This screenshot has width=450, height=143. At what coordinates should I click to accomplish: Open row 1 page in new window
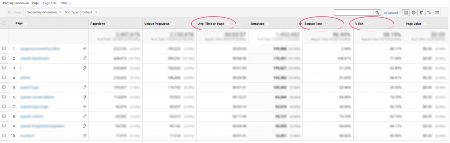[x=85, y=49]
